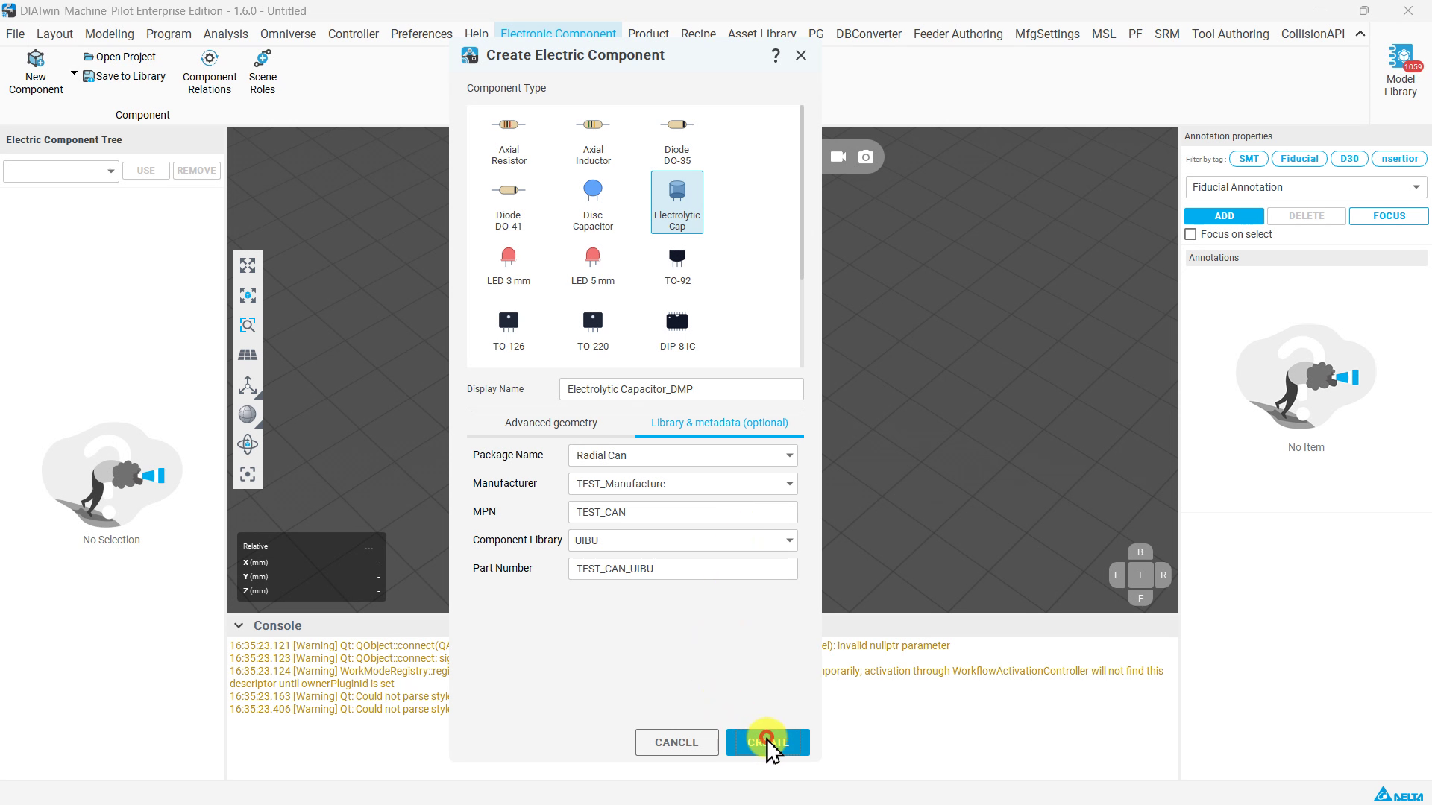1432x805 pixels.
Task: Toggle the SMT tag filter
Action: tap(1249, 159)
